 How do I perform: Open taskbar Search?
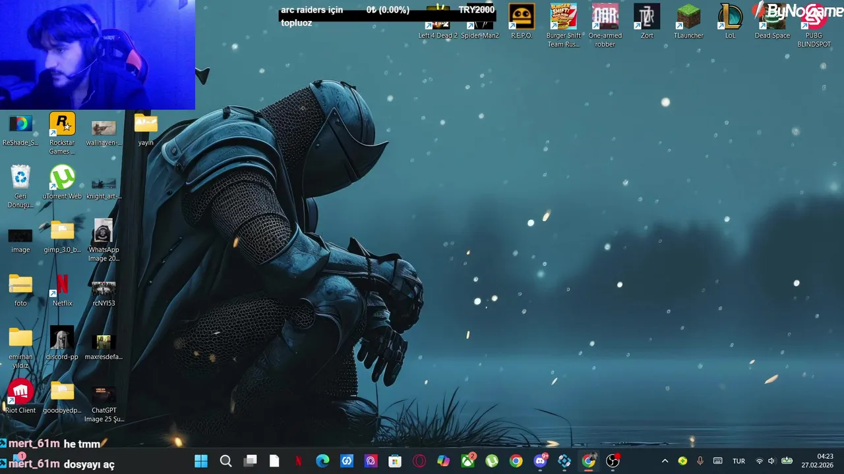coord(226,461)
